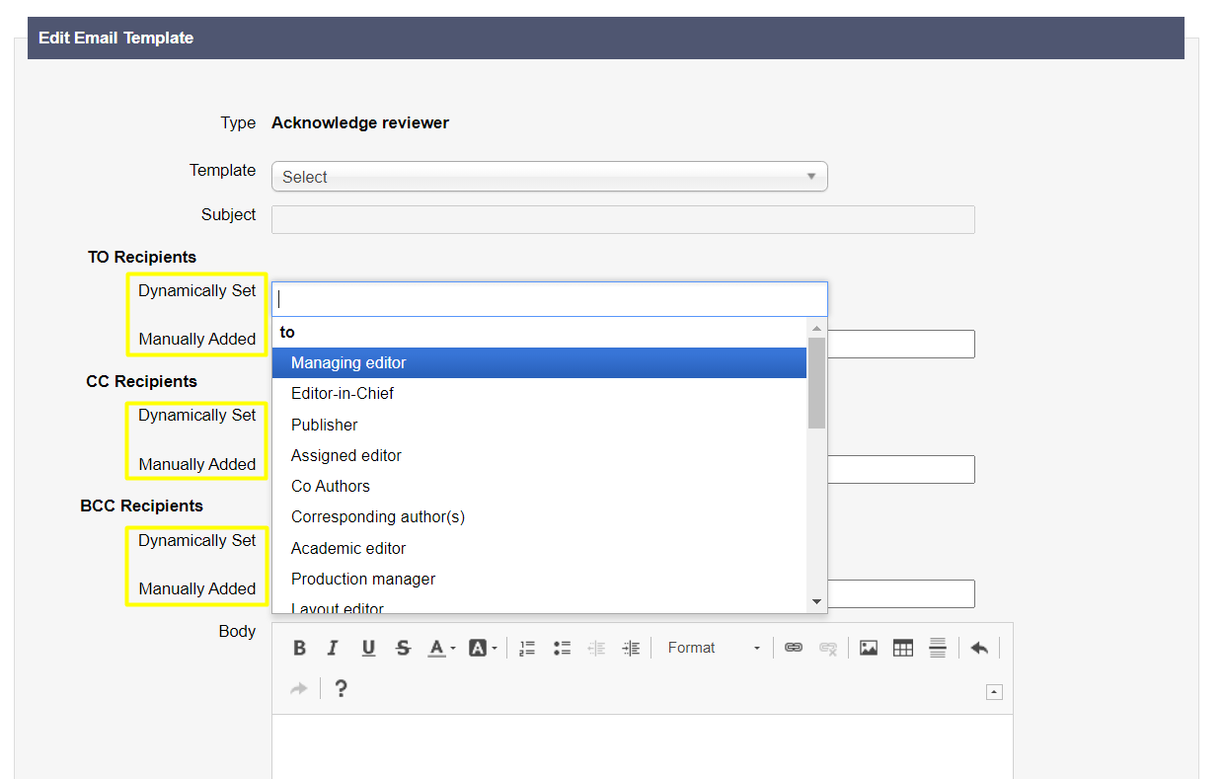The image size is (1224, 779).
Task: Insert a table in the editor
Action: pyautogui.click(x=902, y=649)
